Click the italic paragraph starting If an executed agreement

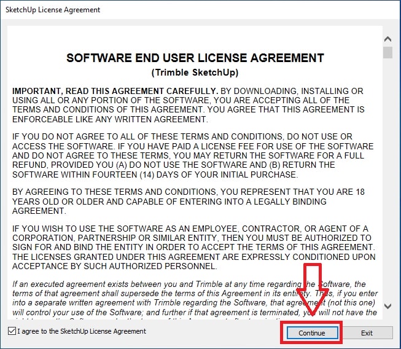pyautogui.click(x=195, y=300)
